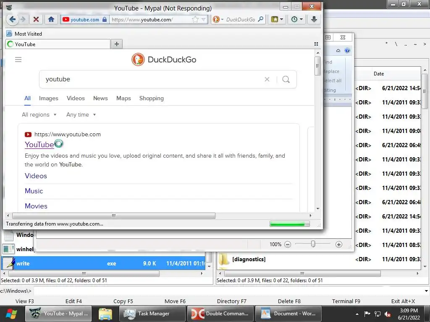Image resolution: width=430 pixels, height=322 pixels.
Task: Open https://www.youtube.com result URL
Action: (68, 134)
